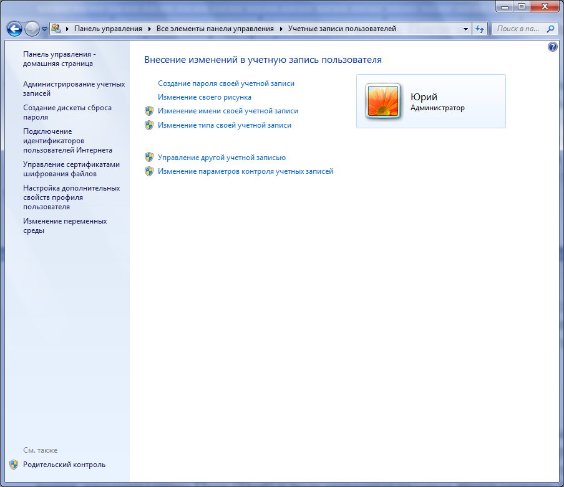Viewport: 564px width, 487px height.
Task: Click Изменение своего рисунка link
Action: 204,97
